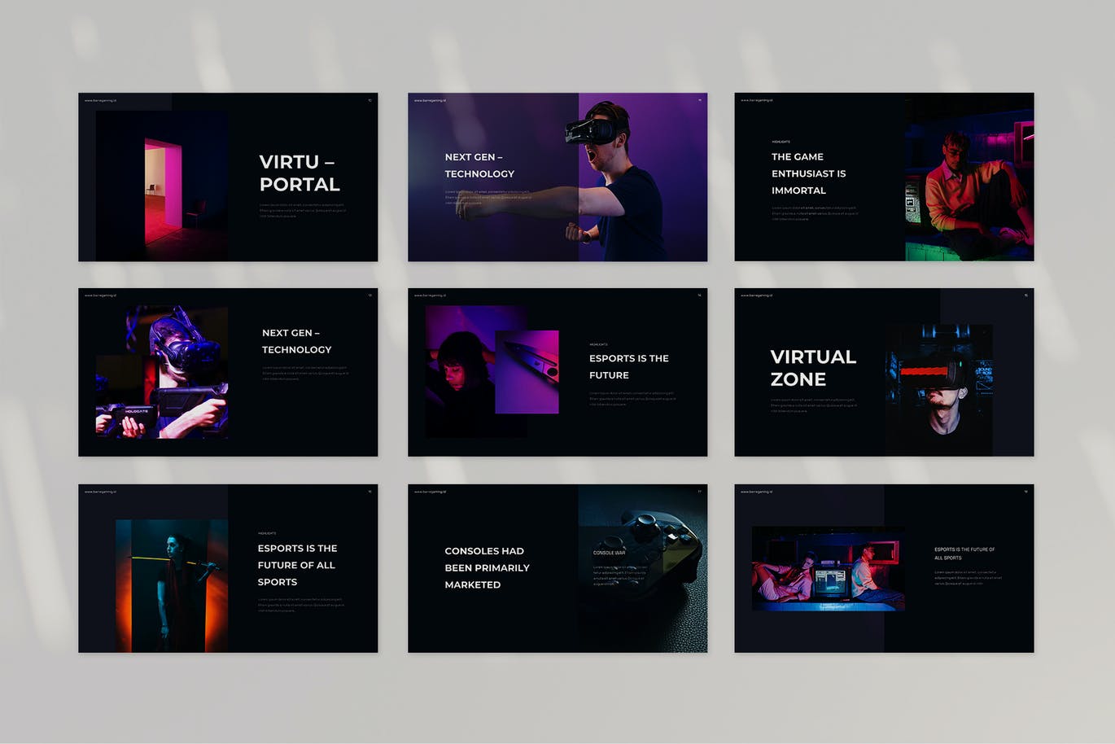Viewport: 1115px width, 744px height.
Task: Click "Next Gen – Technology" heading beside Hologate photo
Action: coord(296,341)
